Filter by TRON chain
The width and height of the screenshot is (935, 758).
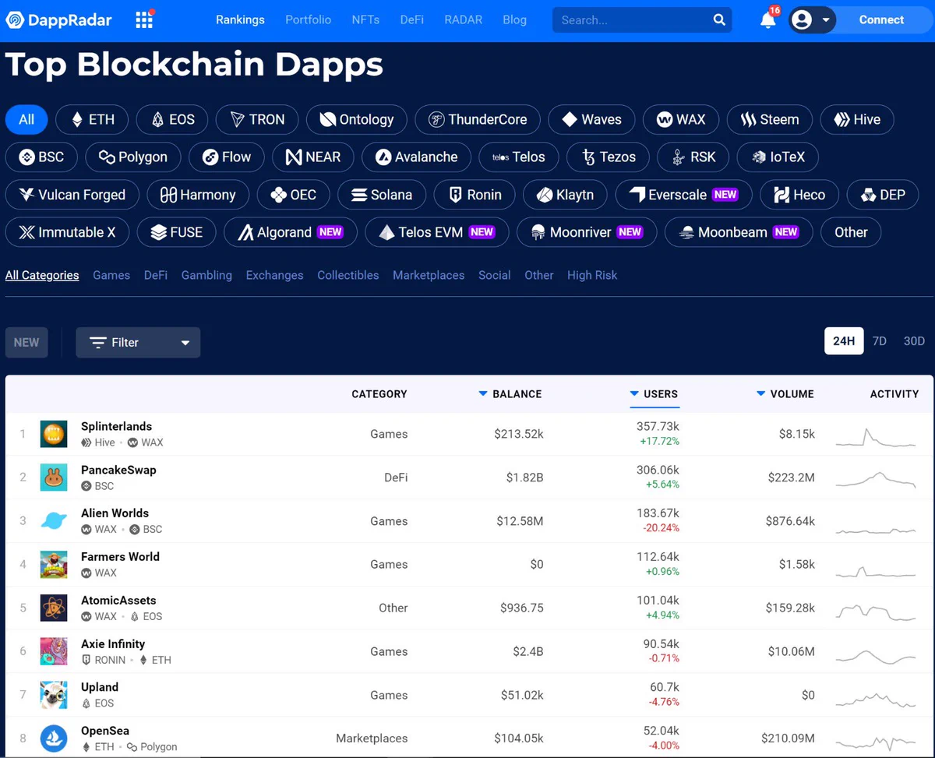257,120
